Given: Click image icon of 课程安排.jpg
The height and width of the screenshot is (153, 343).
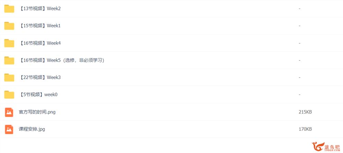Looking at the screenshot, I should (9, 129).
